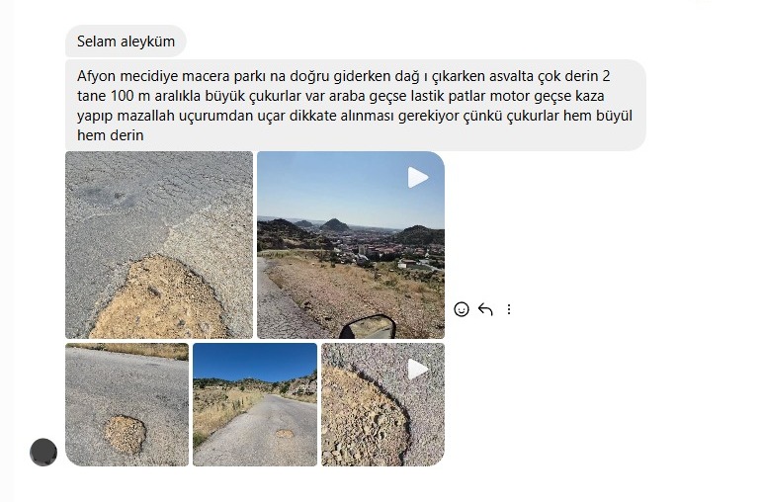Viewport: 762px width, 502px height.
Task: Click the "hem derin" last line of the message
Action: tap(111, 135)
